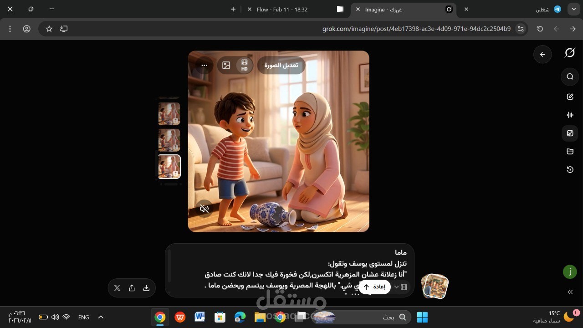The width and height of the screenshot is (583, 328).
Task: Open Microsoft Edge from taskbar
Action: click(240, 317)
